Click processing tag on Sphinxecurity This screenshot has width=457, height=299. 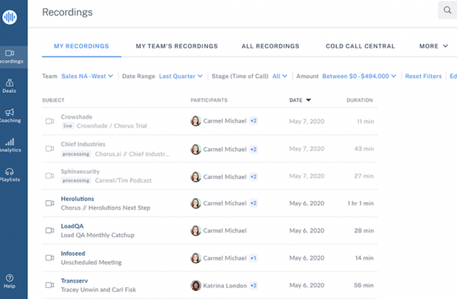(x=76, y=180)
